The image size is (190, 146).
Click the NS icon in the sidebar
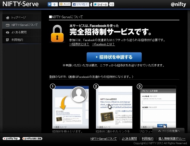coord(7,25)
